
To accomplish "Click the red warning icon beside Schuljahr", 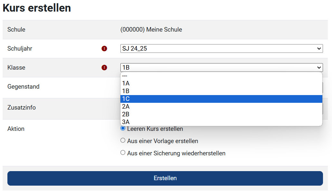I will point(104,48).
